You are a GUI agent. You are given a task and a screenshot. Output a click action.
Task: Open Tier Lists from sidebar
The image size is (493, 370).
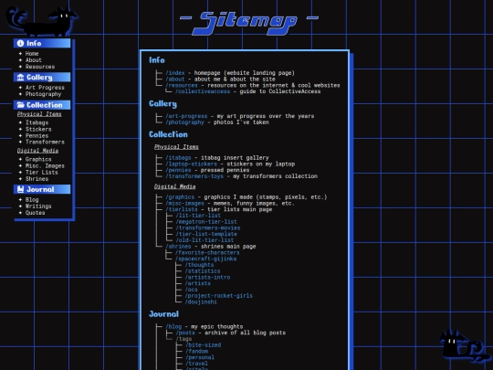point(41,173)
